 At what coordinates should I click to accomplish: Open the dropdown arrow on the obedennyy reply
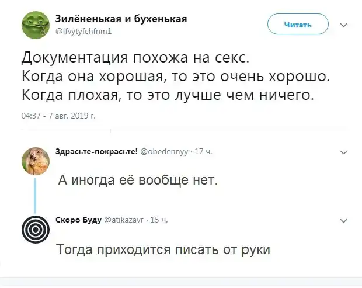coord(343,152)
